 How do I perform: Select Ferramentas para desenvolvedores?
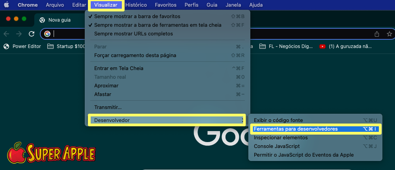(x=296, y=129)
